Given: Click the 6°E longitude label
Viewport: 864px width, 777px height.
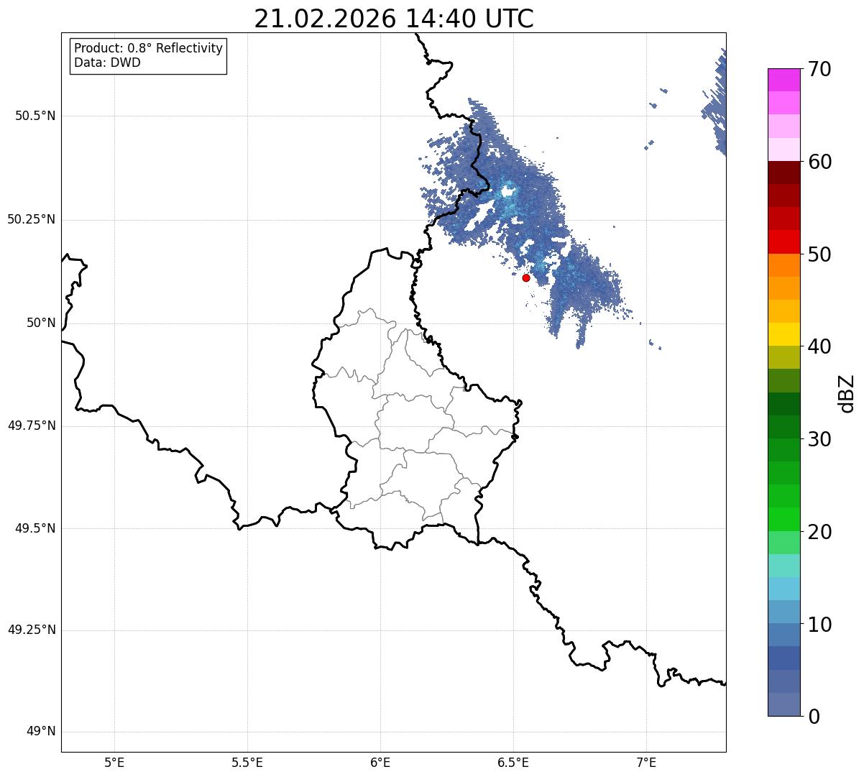Looking at the screenshot, I should pos(380,762).
